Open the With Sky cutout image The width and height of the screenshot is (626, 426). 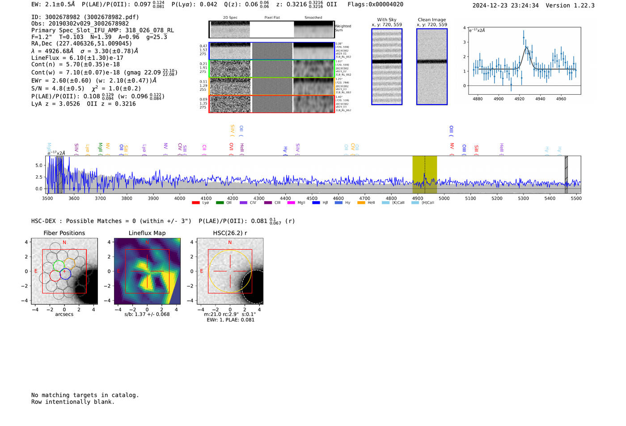click(x=387, y=67)
